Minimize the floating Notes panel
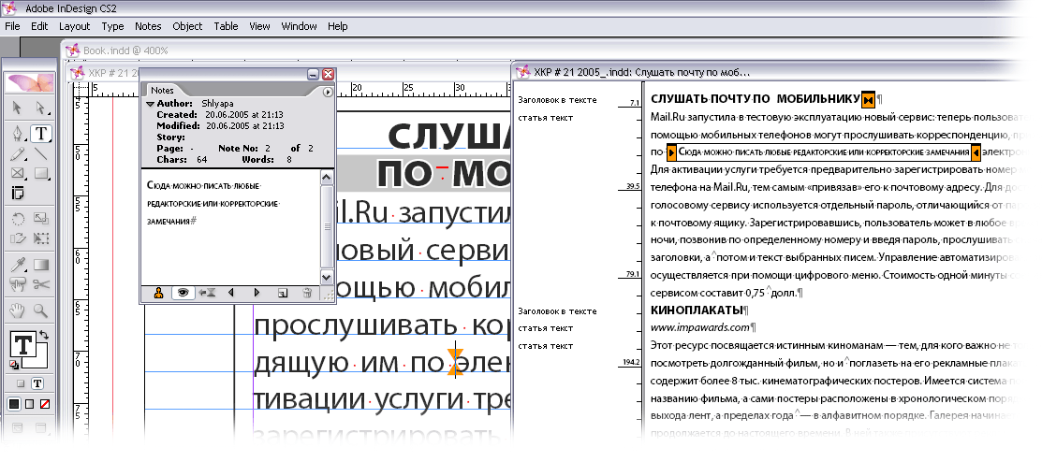This screenshot has width=1042, height=462. coord(313,74)
